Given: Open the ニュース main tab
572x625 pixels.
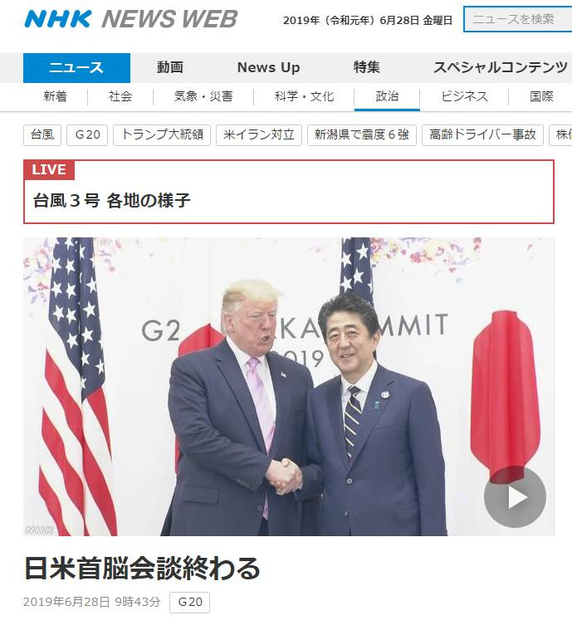Looking at the screenshot, I should [76, 68].
